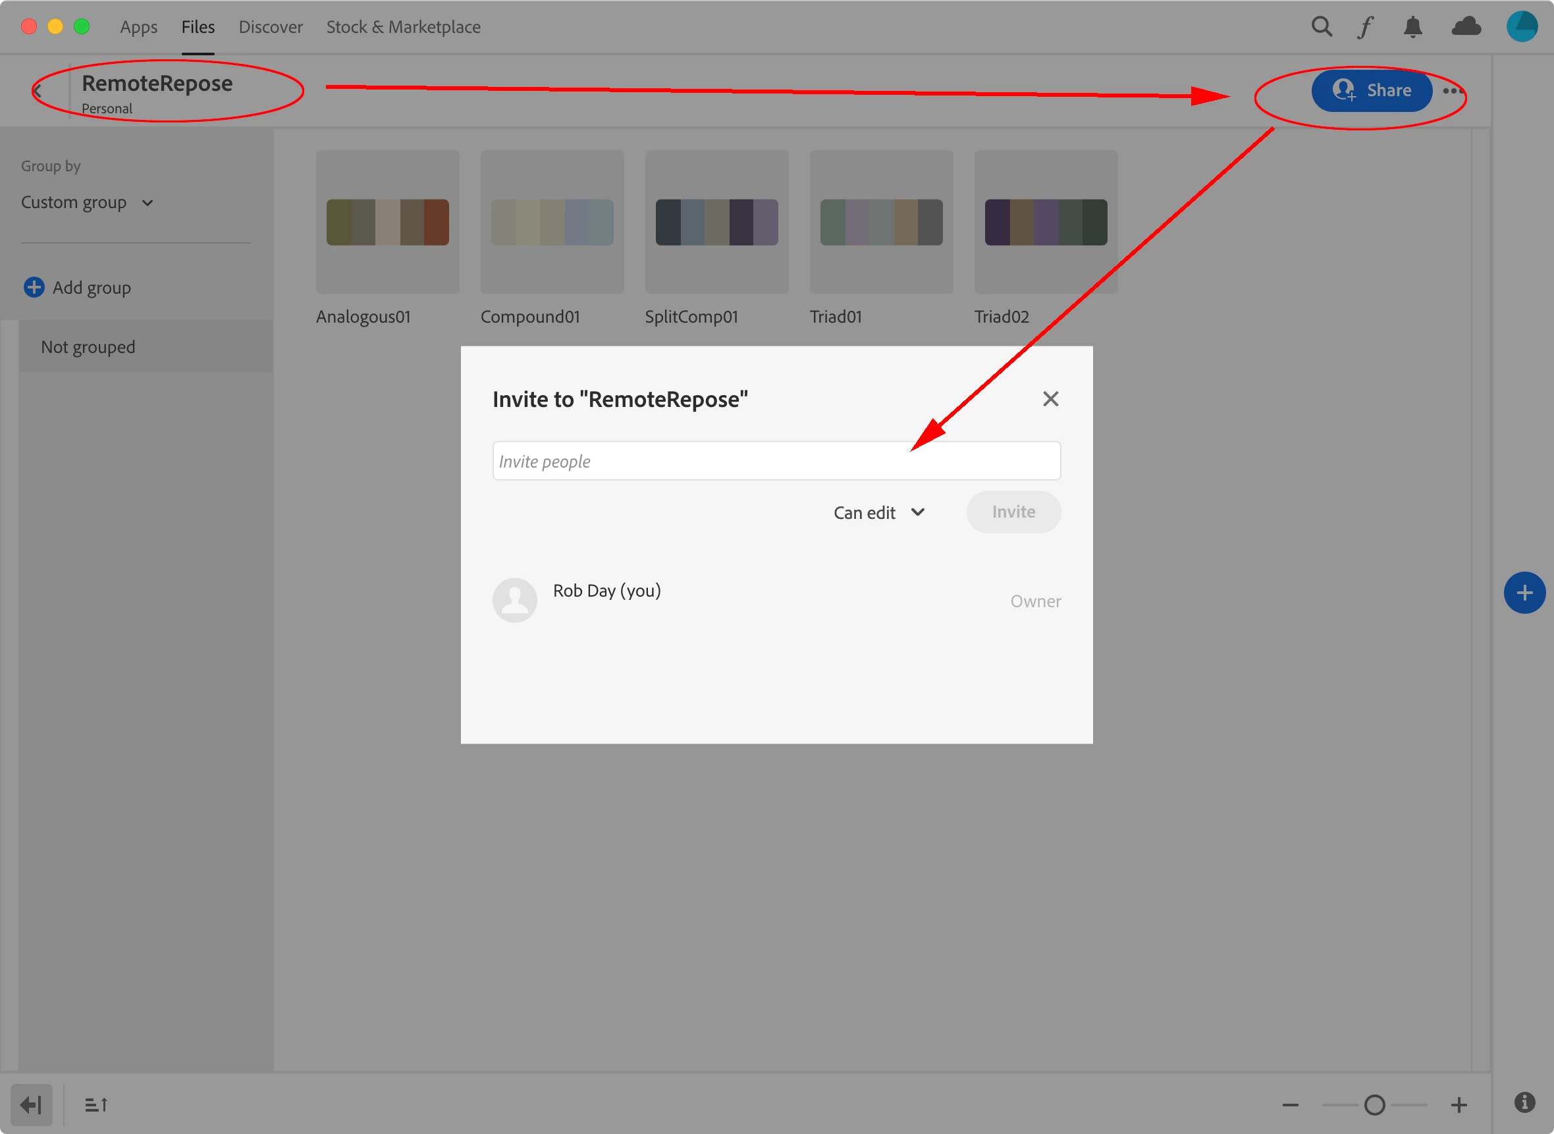Collapse the sidebar using panel icon
This screenshot has height=1134, width=1554.
pos(32,1104)
